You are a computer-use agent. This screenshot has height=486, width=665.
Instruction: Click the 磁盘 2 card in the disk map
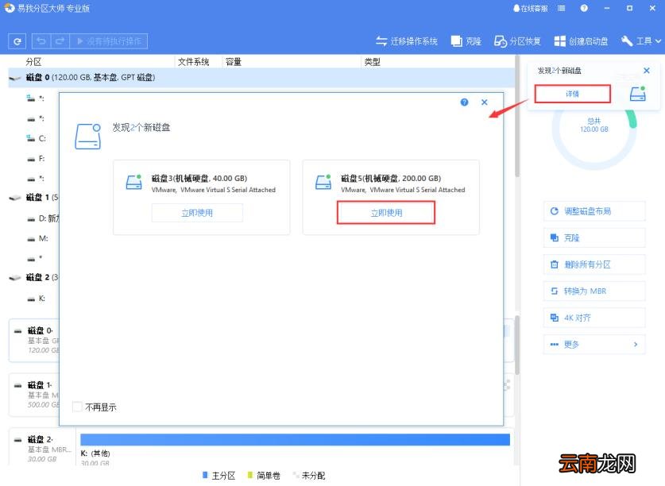click(x=41, y=447)
